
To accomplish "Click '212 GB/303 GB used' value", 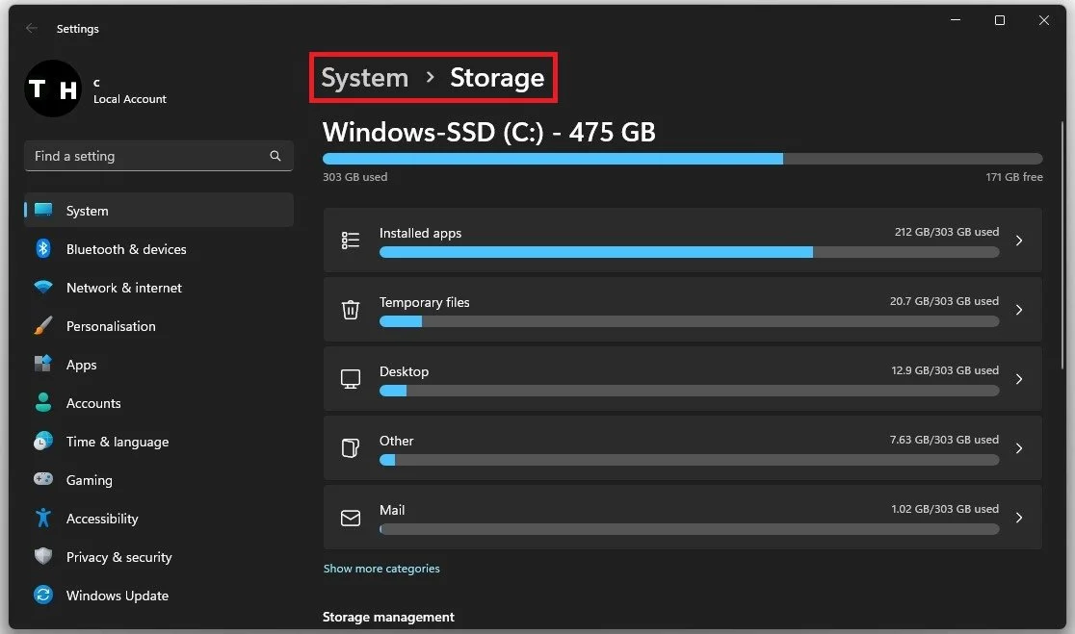I will coord(946,232).
